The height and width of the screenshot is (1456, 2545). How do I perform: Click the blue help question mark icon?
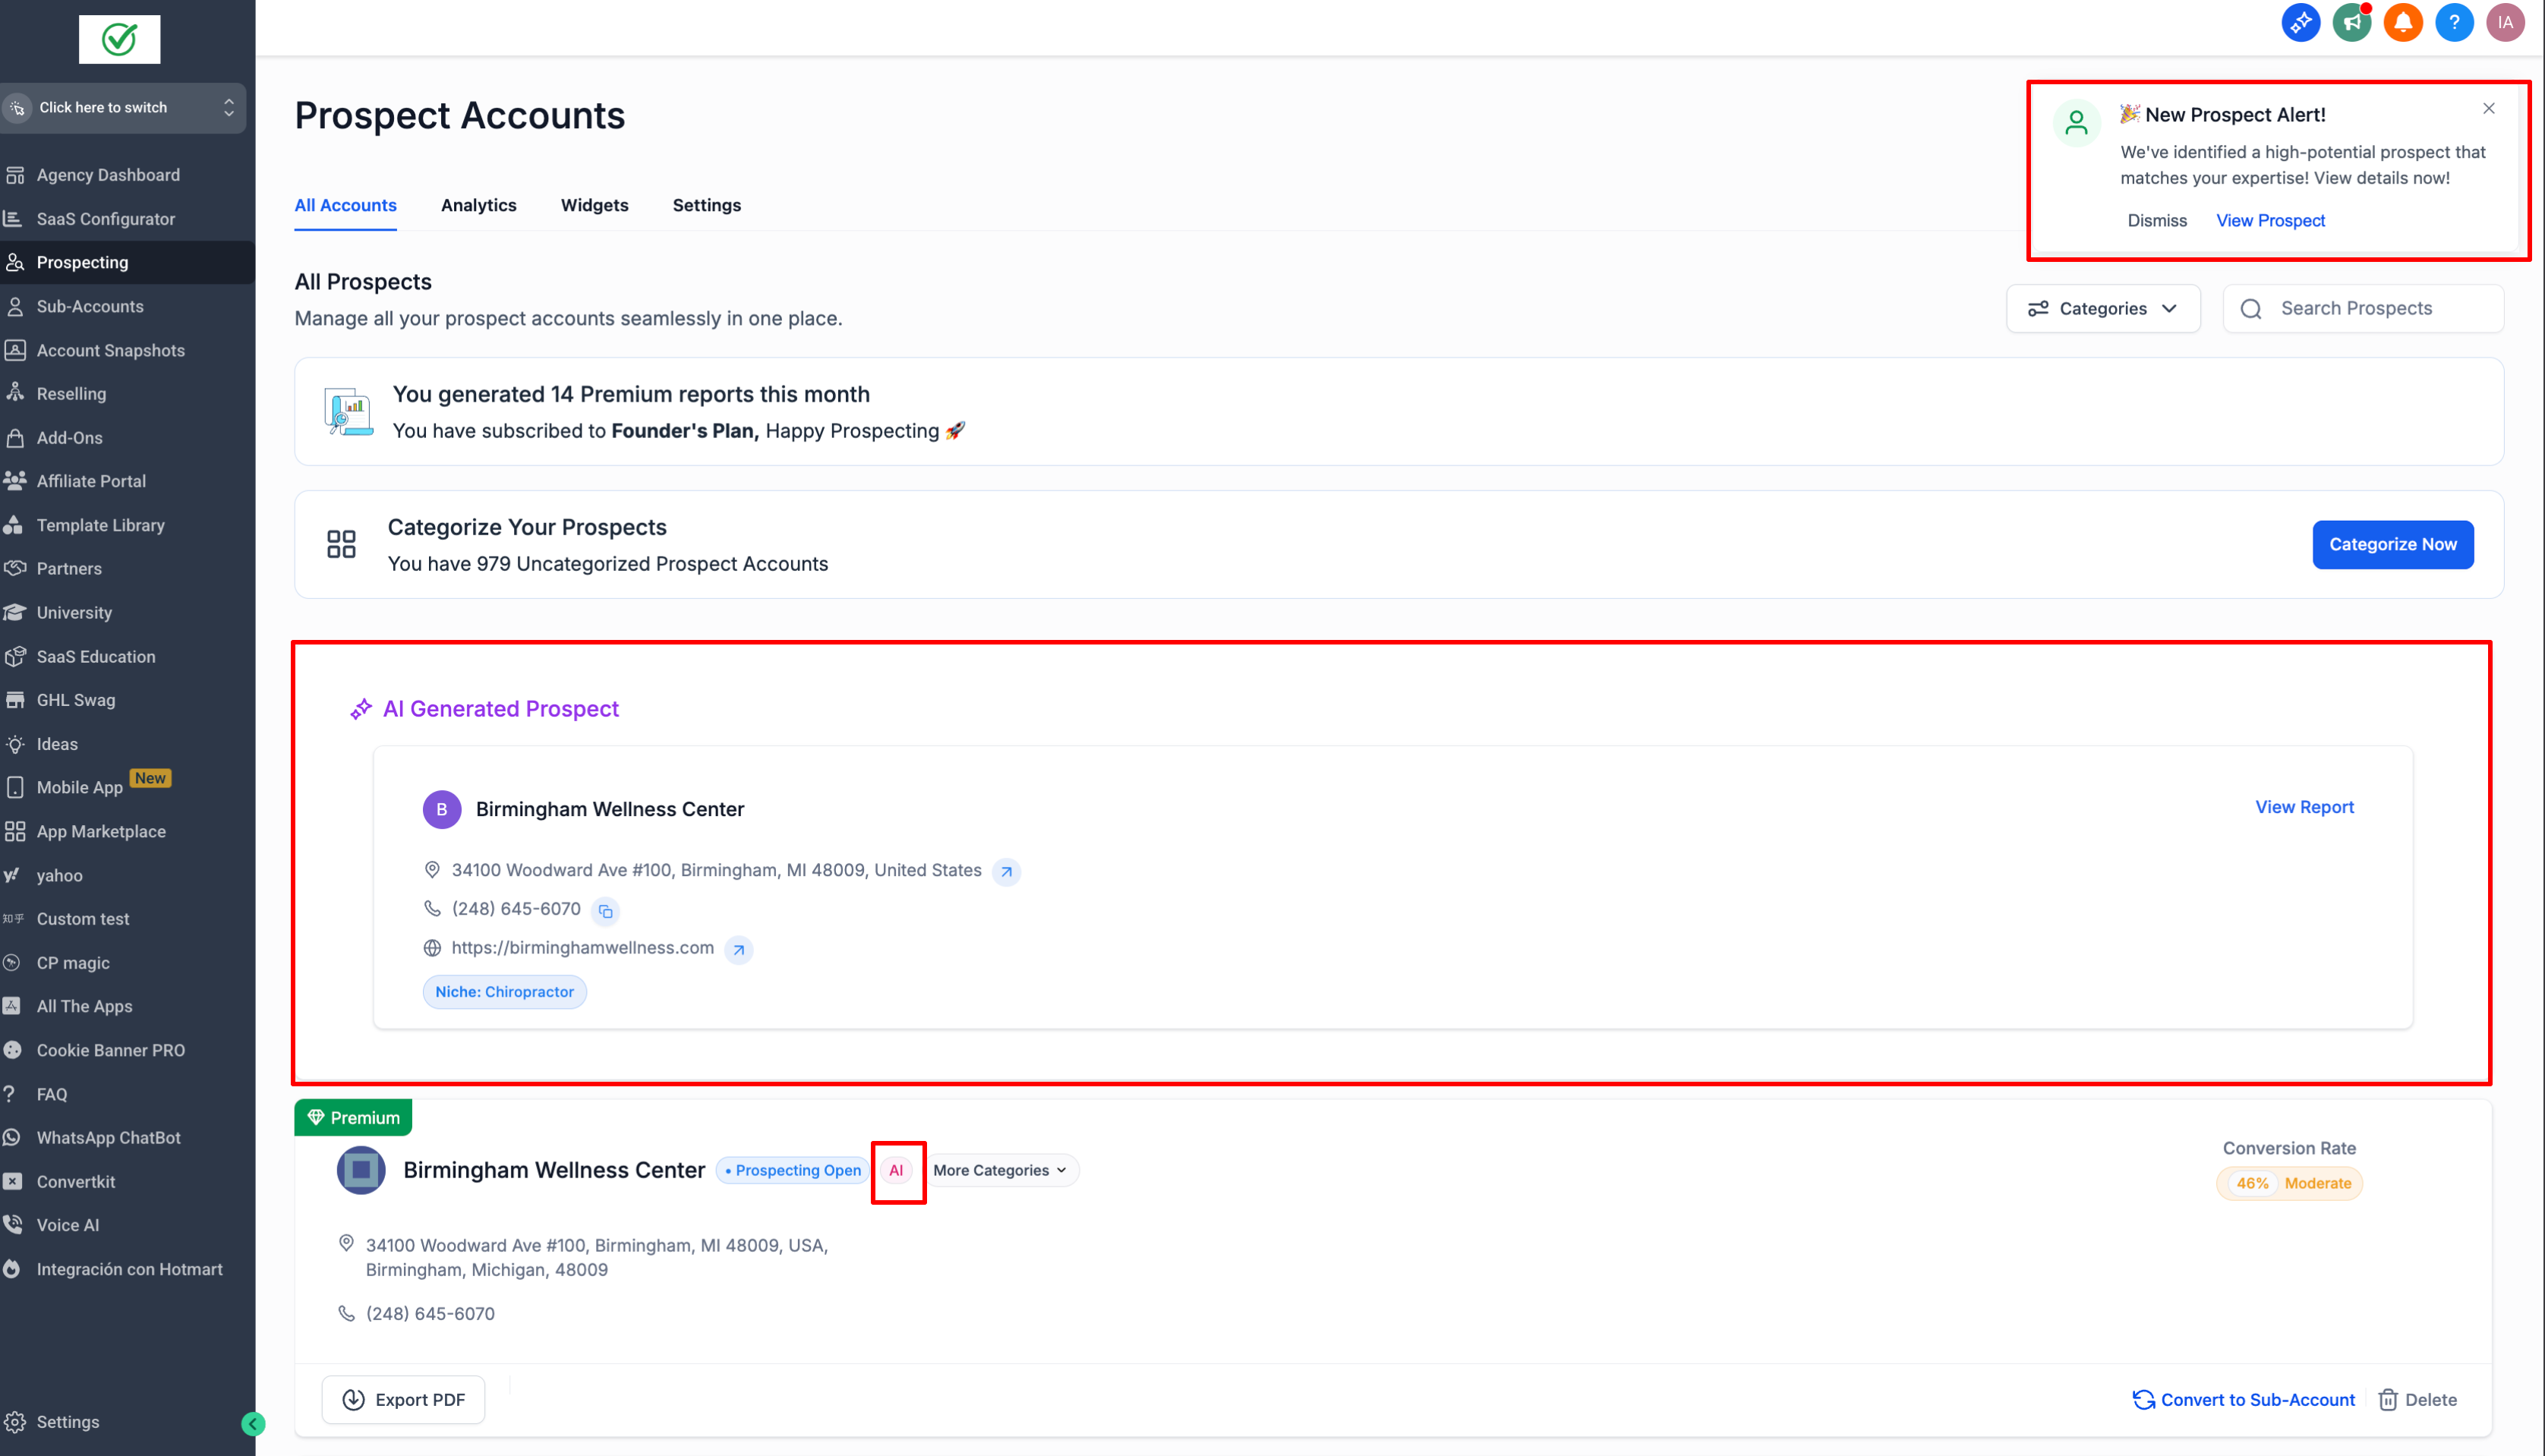[x=2453, y=23]
